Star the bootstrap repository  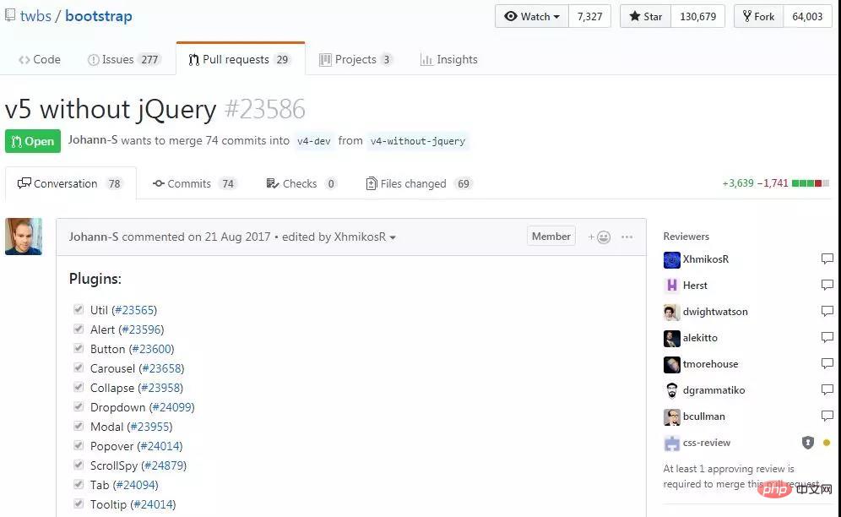point(646,17)
